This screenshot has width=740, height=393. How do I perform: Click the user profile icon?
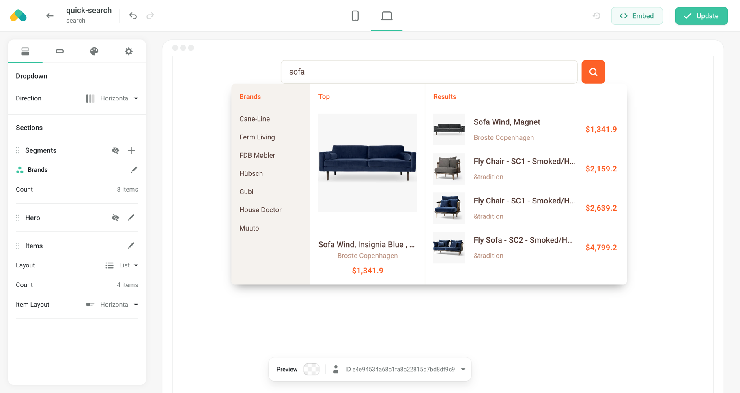pos(336,369)
